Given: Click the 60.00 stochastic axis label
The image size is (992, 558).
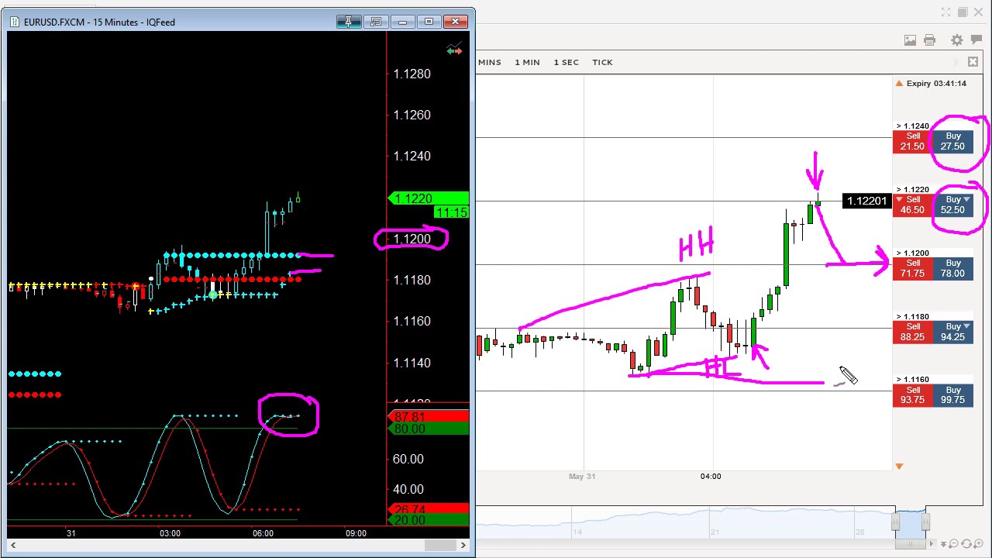Looking at the screenshot, I should click(x=408, y=459).
